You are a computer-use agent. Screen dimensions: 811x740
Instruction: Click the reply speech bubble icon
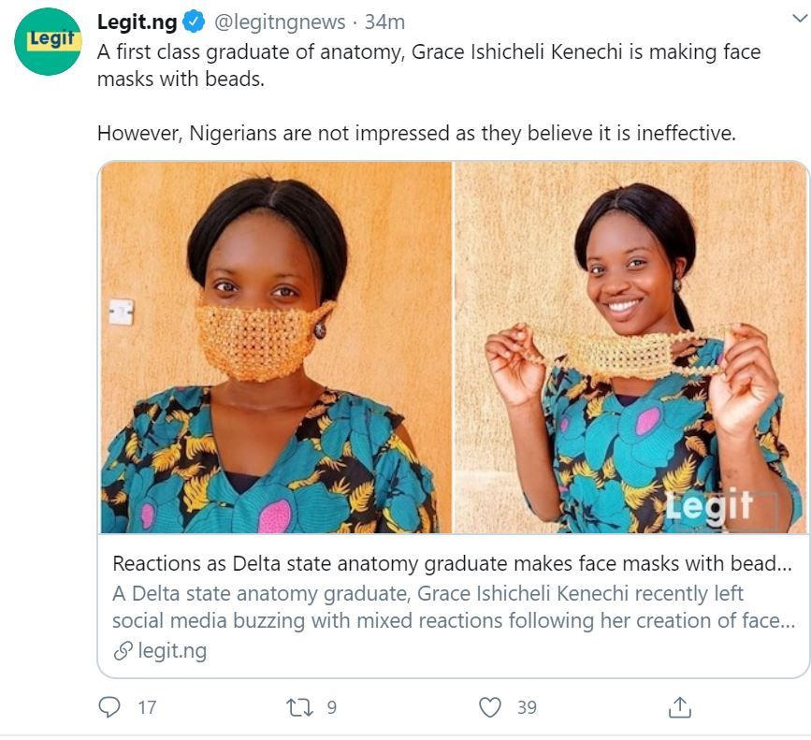pyautogui.click(x=109, y=707)
